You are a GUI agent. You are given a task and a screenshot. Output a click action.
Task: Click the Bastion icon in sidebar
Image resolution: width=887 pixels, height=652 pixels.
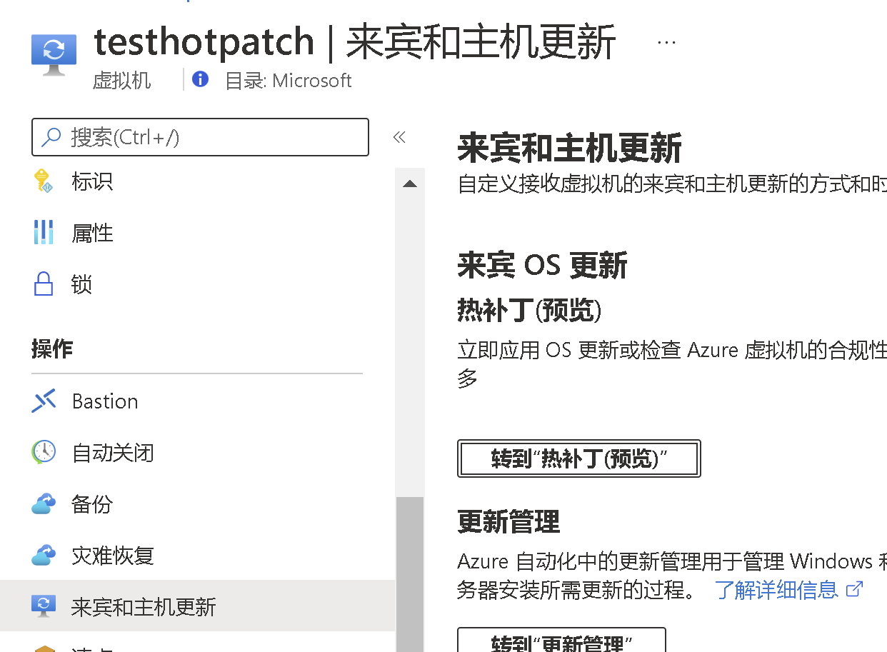tap(44, 401)
